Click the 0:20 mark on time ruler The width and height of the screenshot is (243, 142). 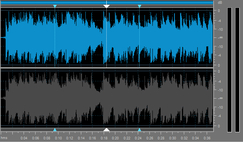coord(115,138)
